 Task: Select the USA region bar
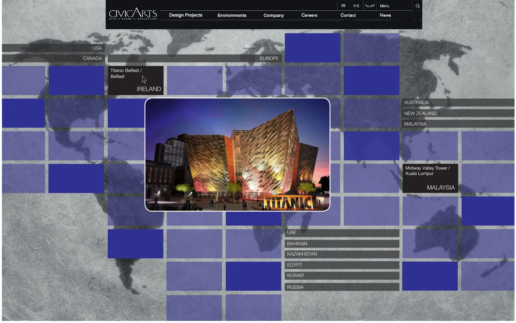(x=53, y=48)
